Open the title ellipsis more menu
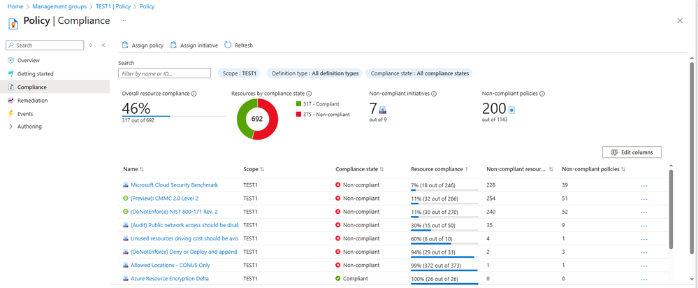698x288 pixels. [x=123, y=20]
